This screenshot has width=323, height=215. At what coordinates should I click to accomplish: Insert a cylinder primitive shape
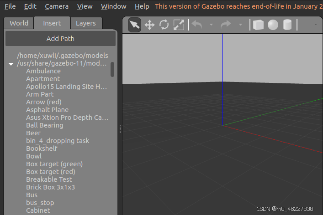(x=287, y=25)
